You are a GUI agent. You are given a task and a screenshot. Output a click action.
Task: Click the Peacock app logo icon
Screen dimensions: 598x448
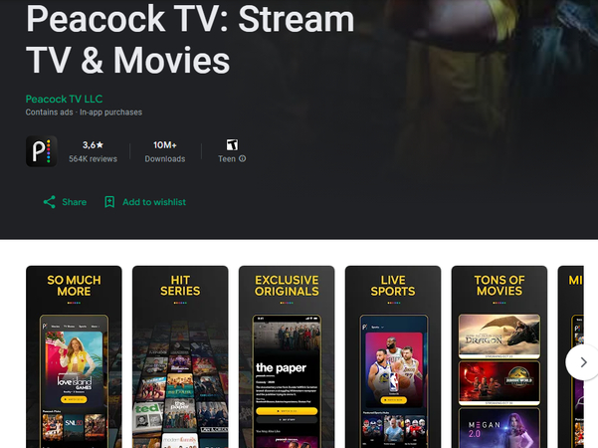coord(41,151)
